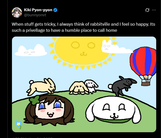Click the red and blue hot air balloon

143,66
